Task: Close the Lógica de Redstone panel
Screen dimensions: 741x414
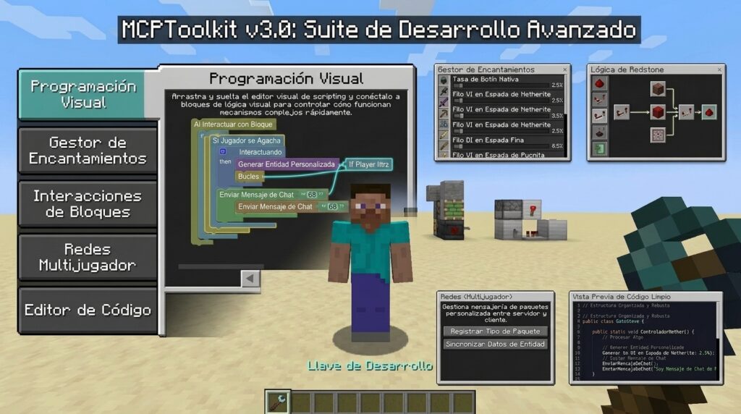Action: [x=719, y=69]
